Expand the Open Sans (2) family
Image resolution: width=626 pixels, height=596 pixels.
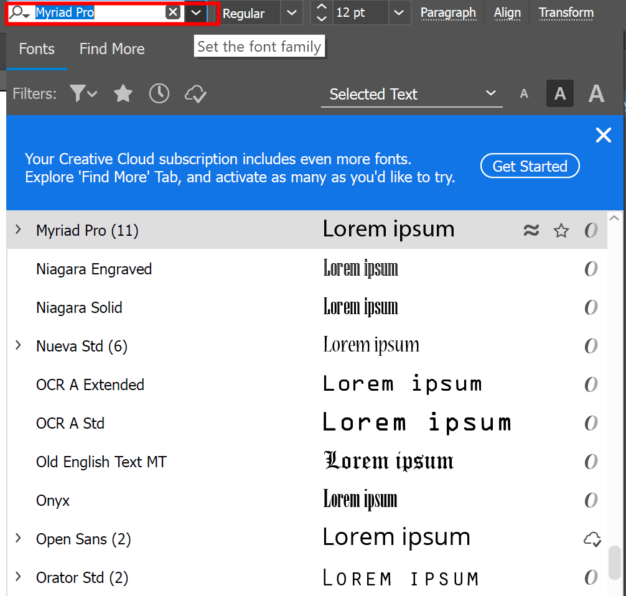18,538
